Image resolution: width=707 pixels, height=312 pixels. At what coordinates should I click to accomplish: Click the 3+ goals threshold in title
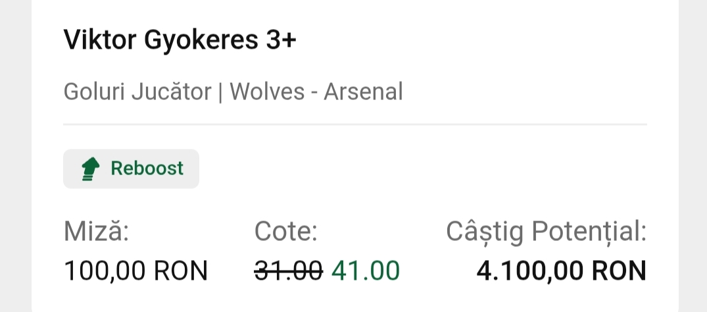pos(281,39)
